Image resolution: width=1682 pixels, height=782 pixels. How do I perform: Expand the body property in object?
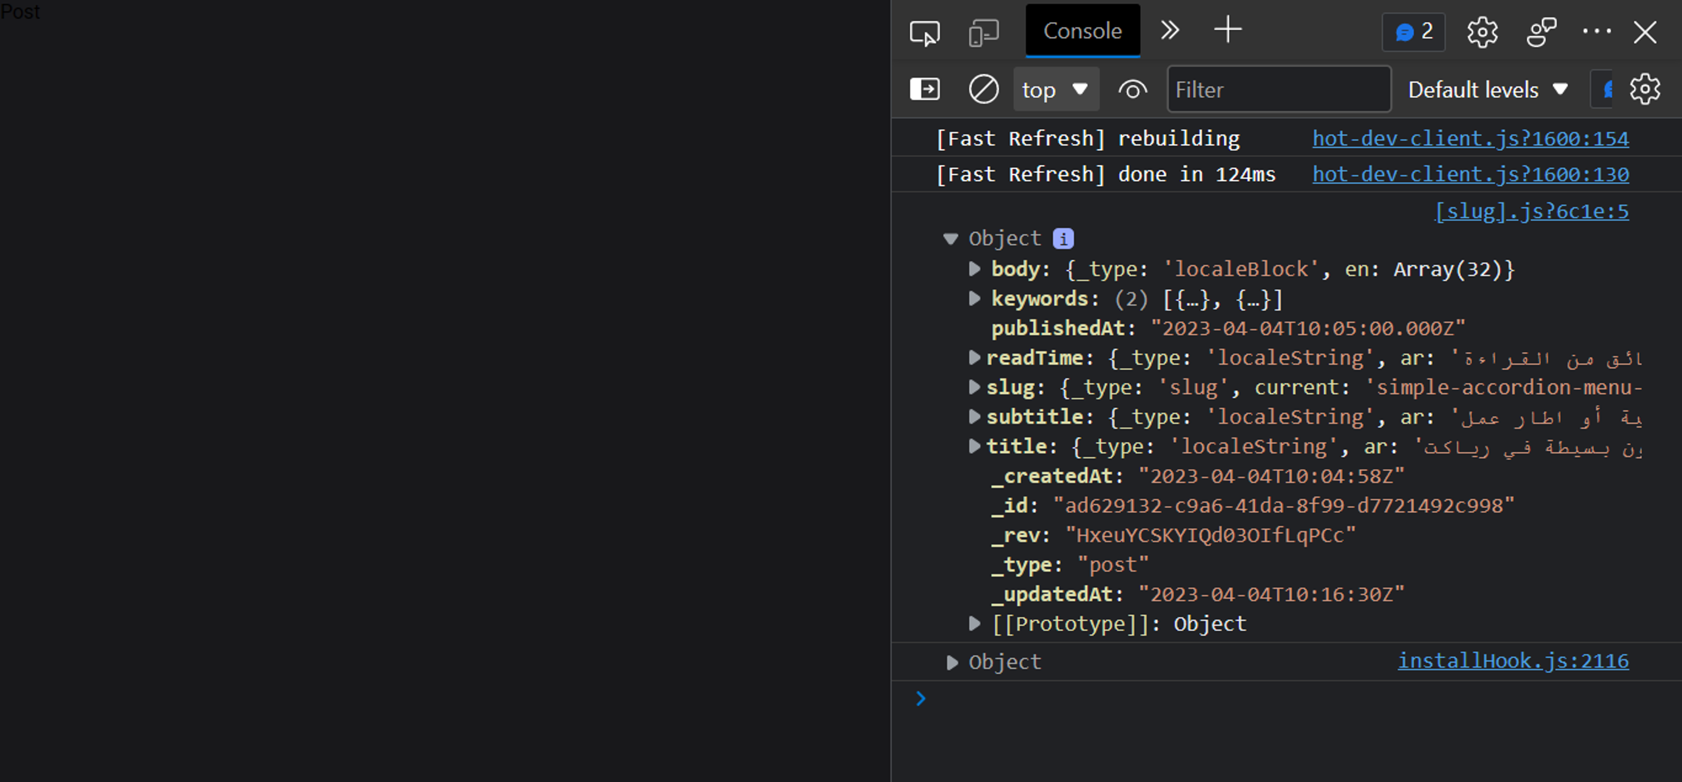coord(974,269)
